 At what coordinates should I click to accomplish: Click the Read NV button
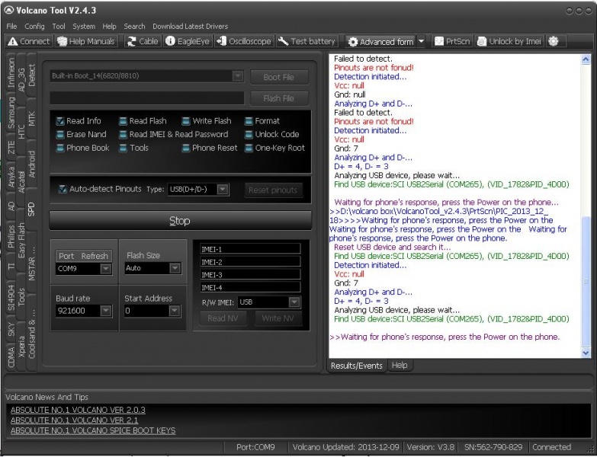[x=223, y=318]
